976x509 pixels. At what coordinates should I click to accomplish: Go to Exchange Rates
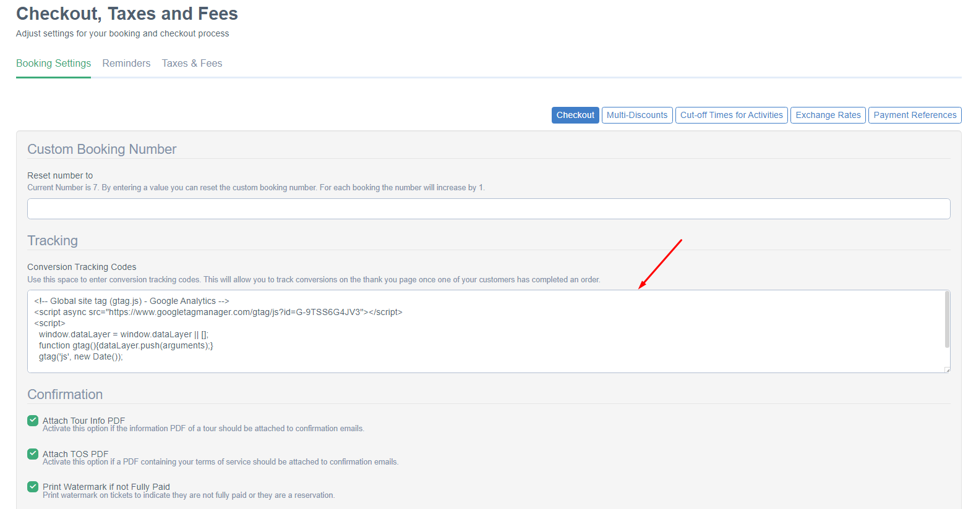pyautogui.click(x=828, y=115)
